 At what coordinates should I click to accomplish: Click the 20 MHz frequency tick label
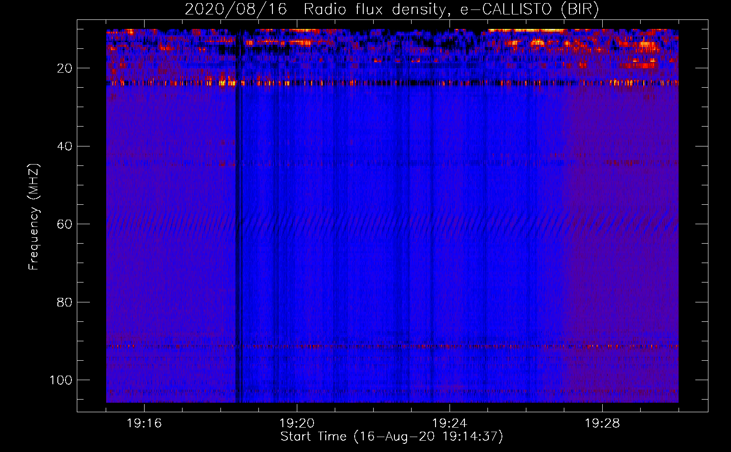point(65,68)
